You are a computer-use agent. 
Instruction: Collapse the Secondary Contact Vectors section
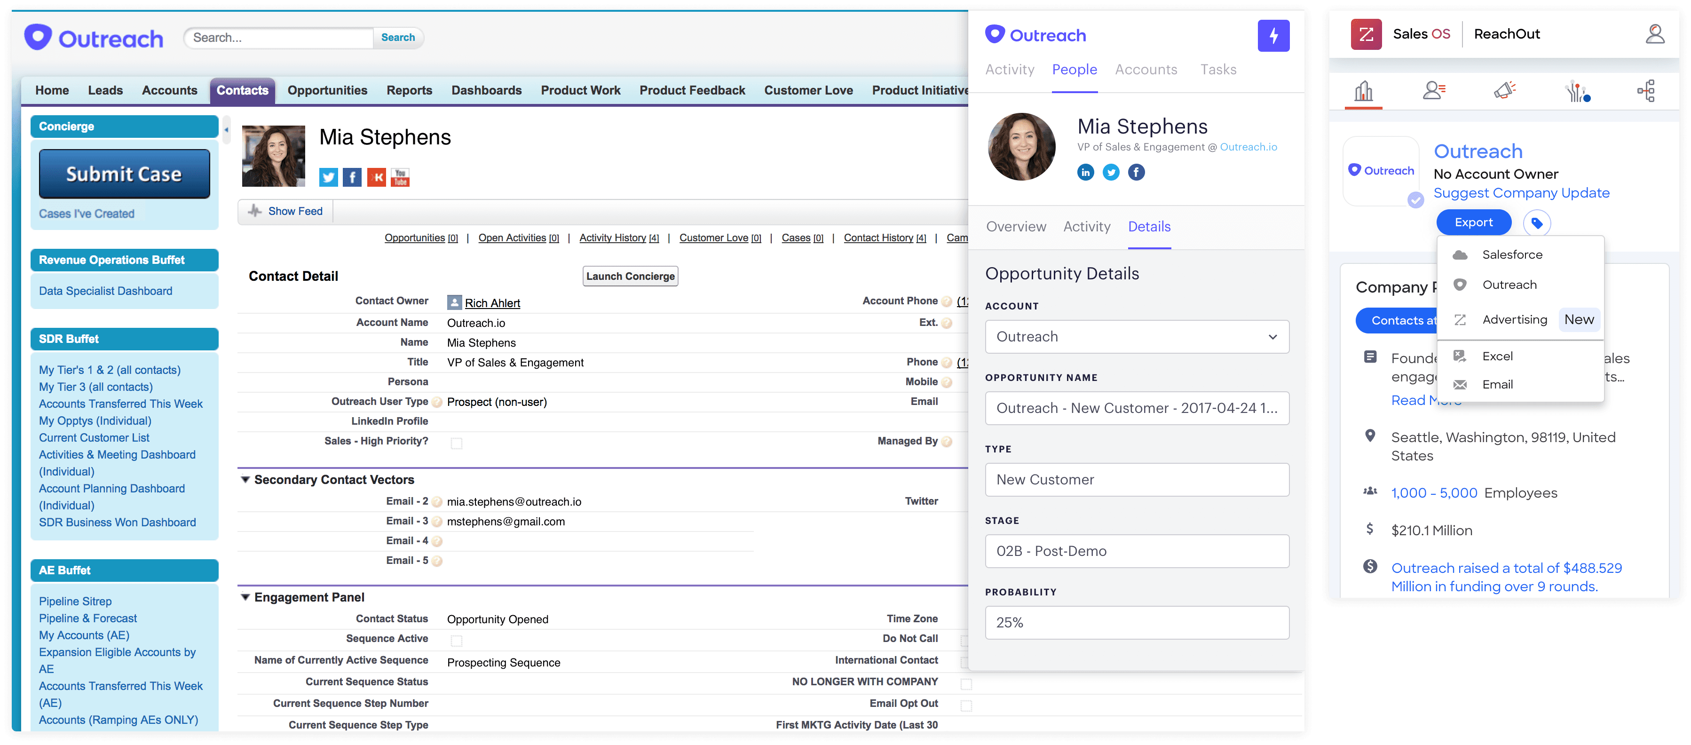[245, 480]
